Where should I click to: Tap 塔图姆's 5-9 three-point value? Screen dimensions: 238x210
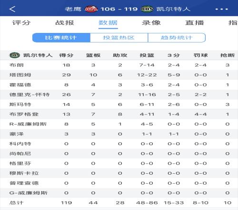point(174,75)
